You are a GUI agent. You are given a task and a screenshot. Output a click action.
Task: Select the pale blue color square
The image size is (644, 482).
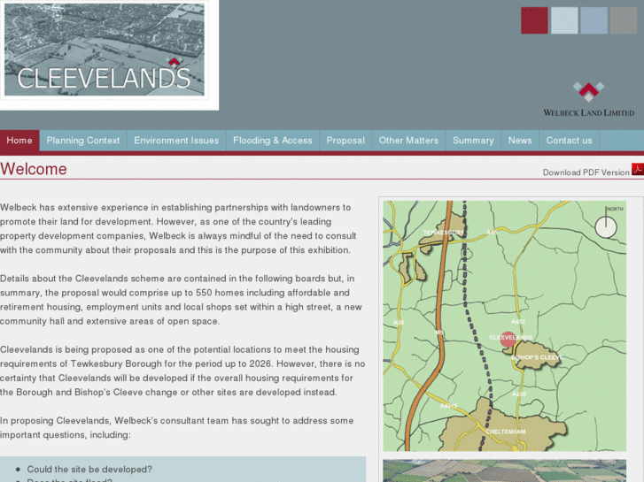564,20
